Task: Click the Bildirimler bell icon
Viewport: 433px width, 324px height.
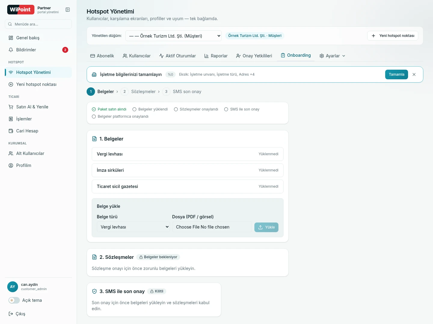Action: (x=11, y=50)
